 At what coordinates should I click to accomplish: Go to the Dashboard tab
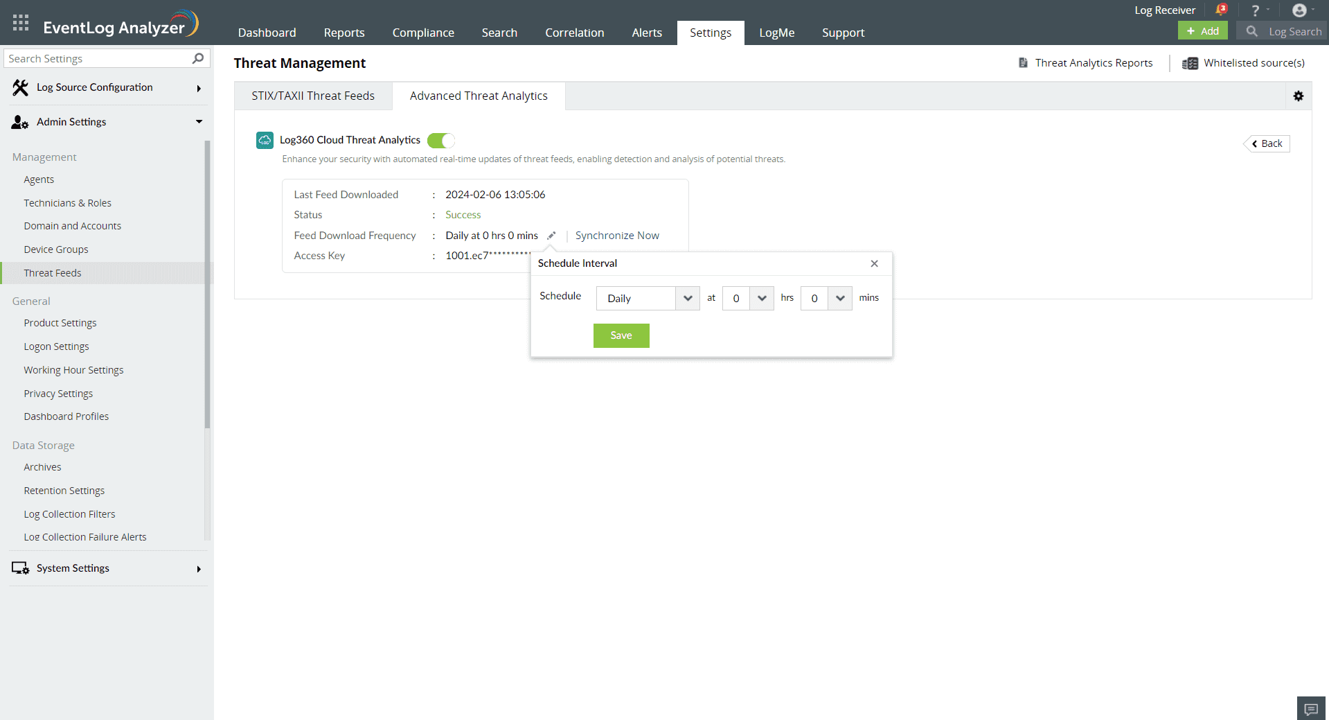pos(267,33)
